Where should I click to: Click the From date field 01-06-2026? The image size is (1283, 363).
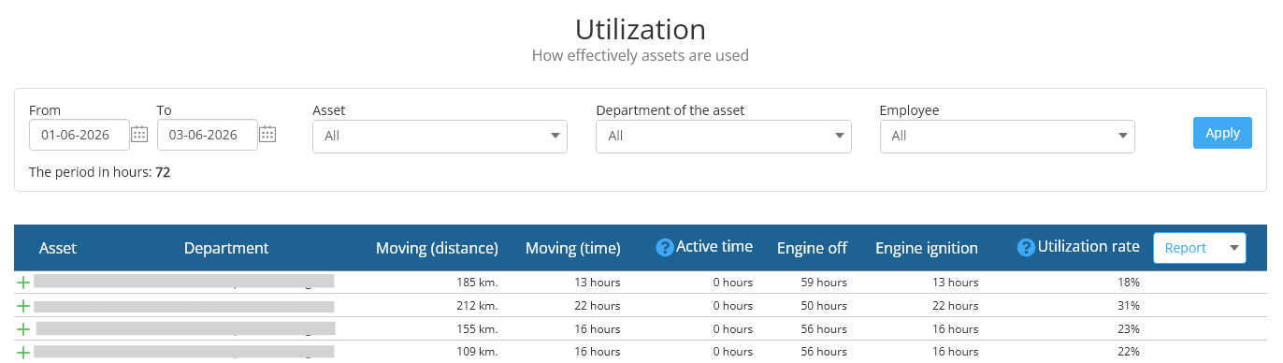coord(79,135)
